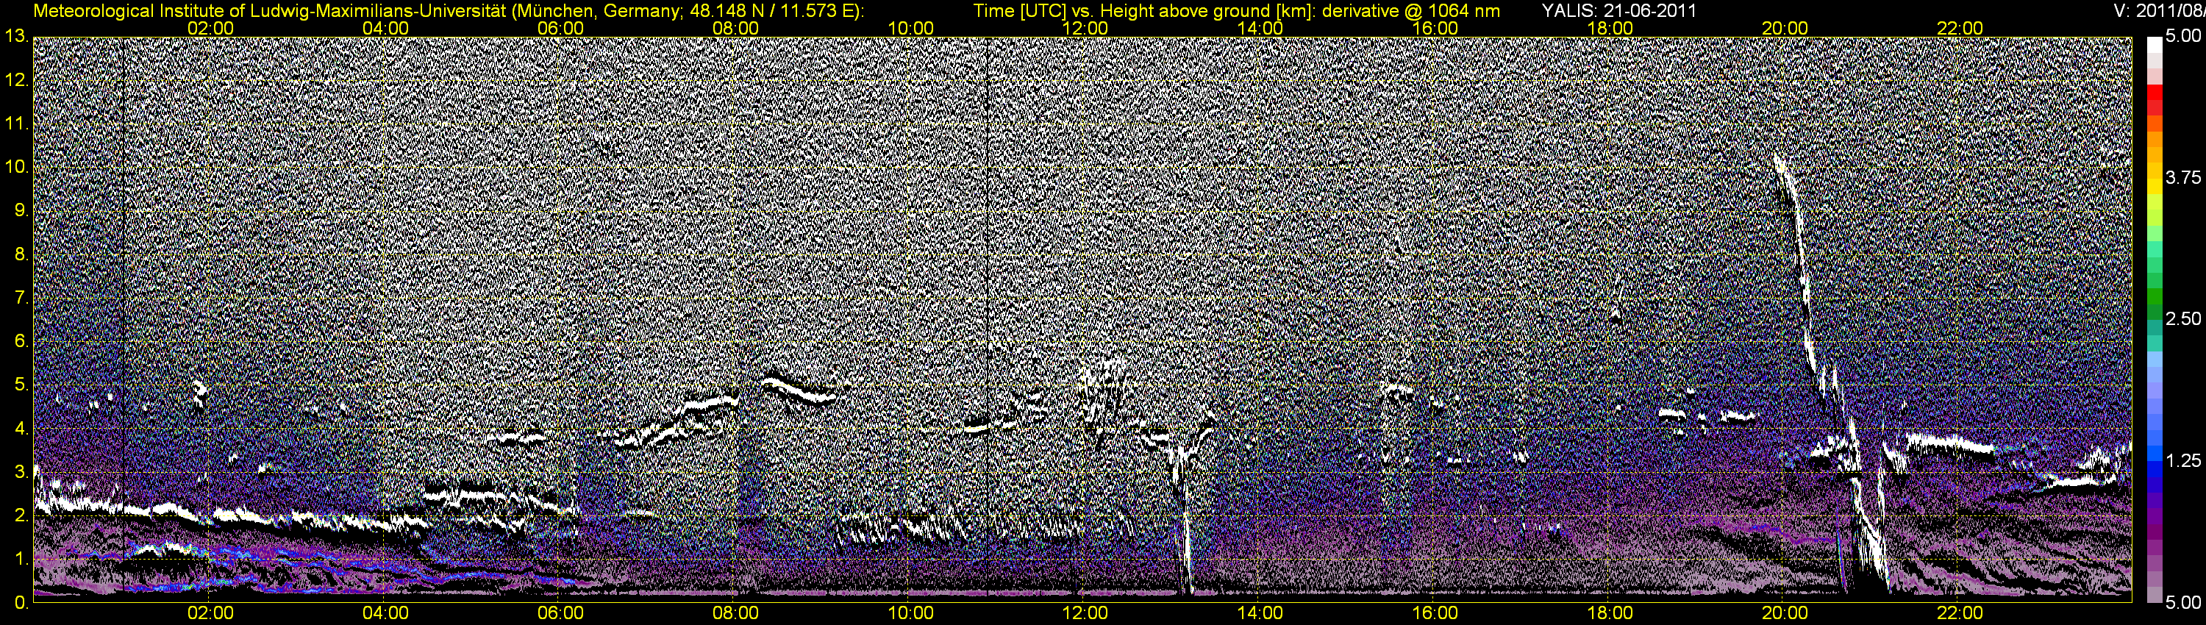The image size is (2206, 625).
Task: Click the 12 km height axis label
Action: pos(16,80)
